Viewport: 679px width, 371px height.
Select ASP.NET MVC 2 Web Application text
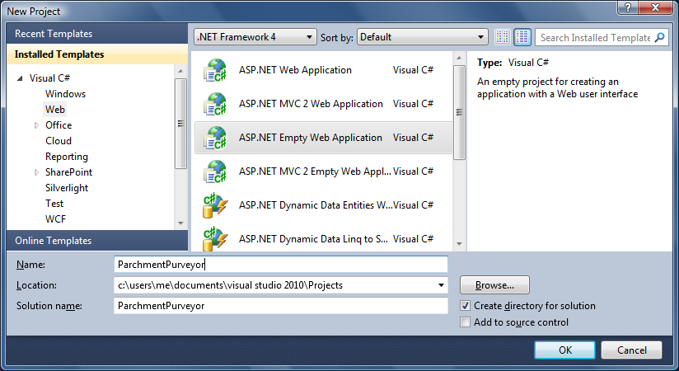coord(311,104)
